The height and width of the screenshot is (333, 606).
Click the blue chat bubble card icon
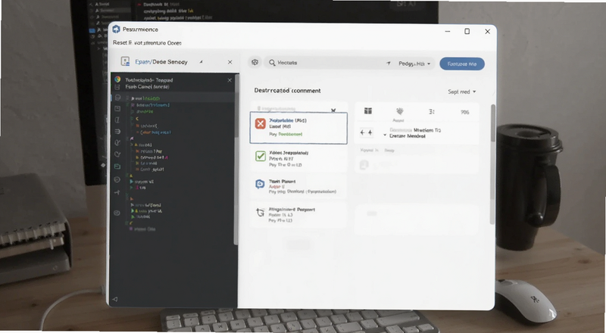coord(260,184)
